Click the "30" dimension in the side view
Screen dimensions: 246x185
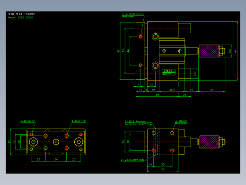click(x=163, y=165)
